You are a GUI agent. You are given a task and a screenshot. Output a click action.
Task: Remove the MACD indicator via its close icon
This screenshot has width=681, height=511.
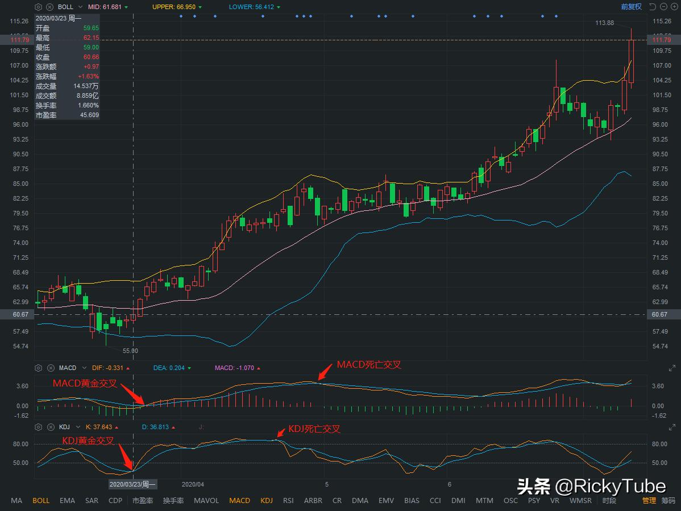51,368
